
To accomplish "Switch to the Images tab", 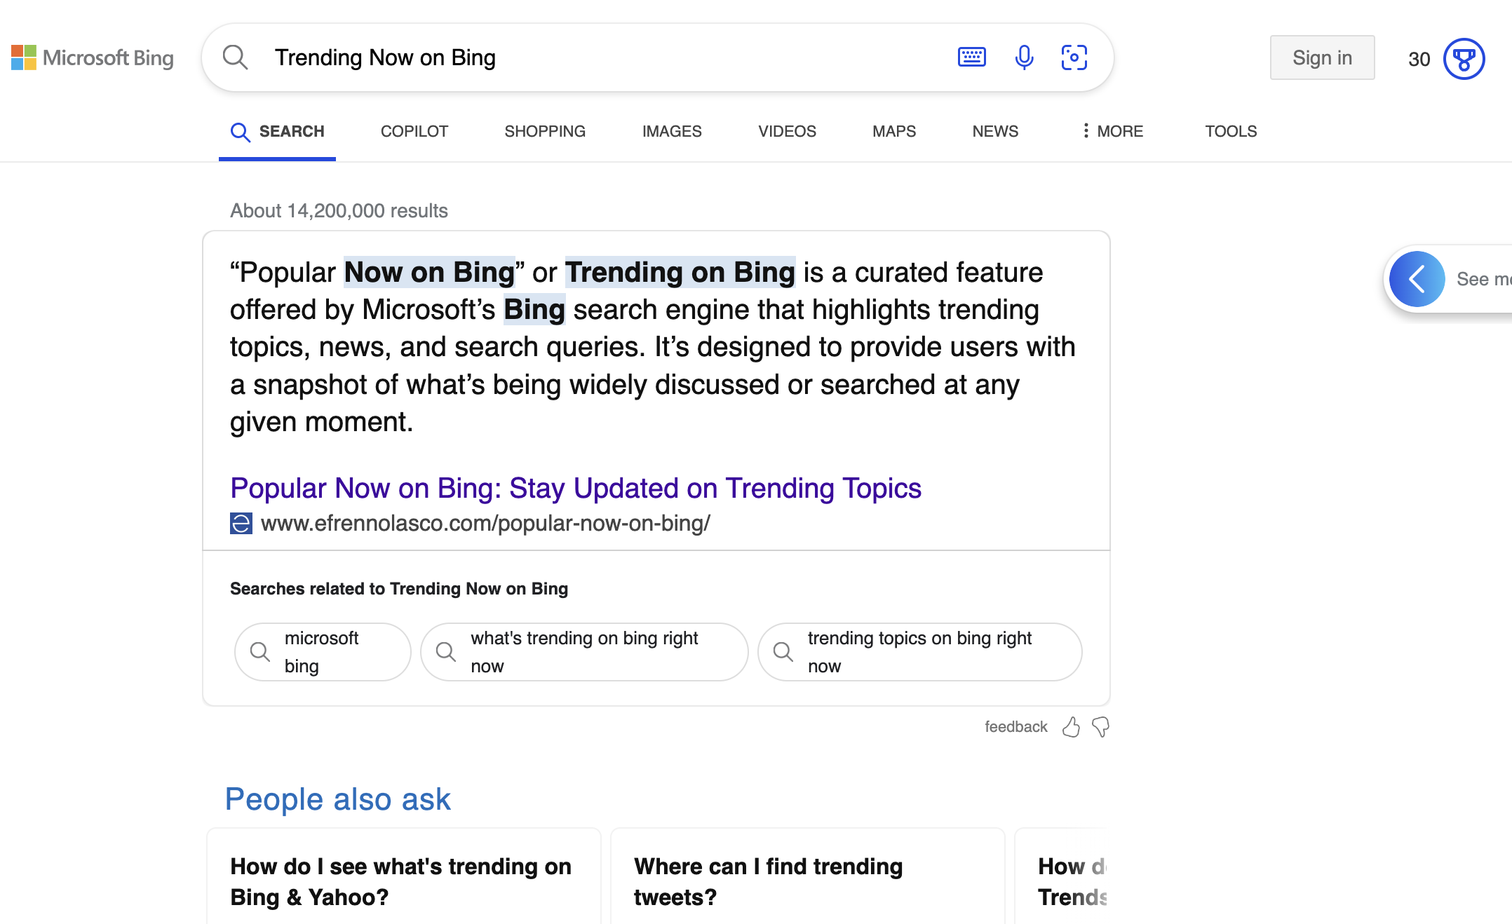I will click(x=672, y=131).
